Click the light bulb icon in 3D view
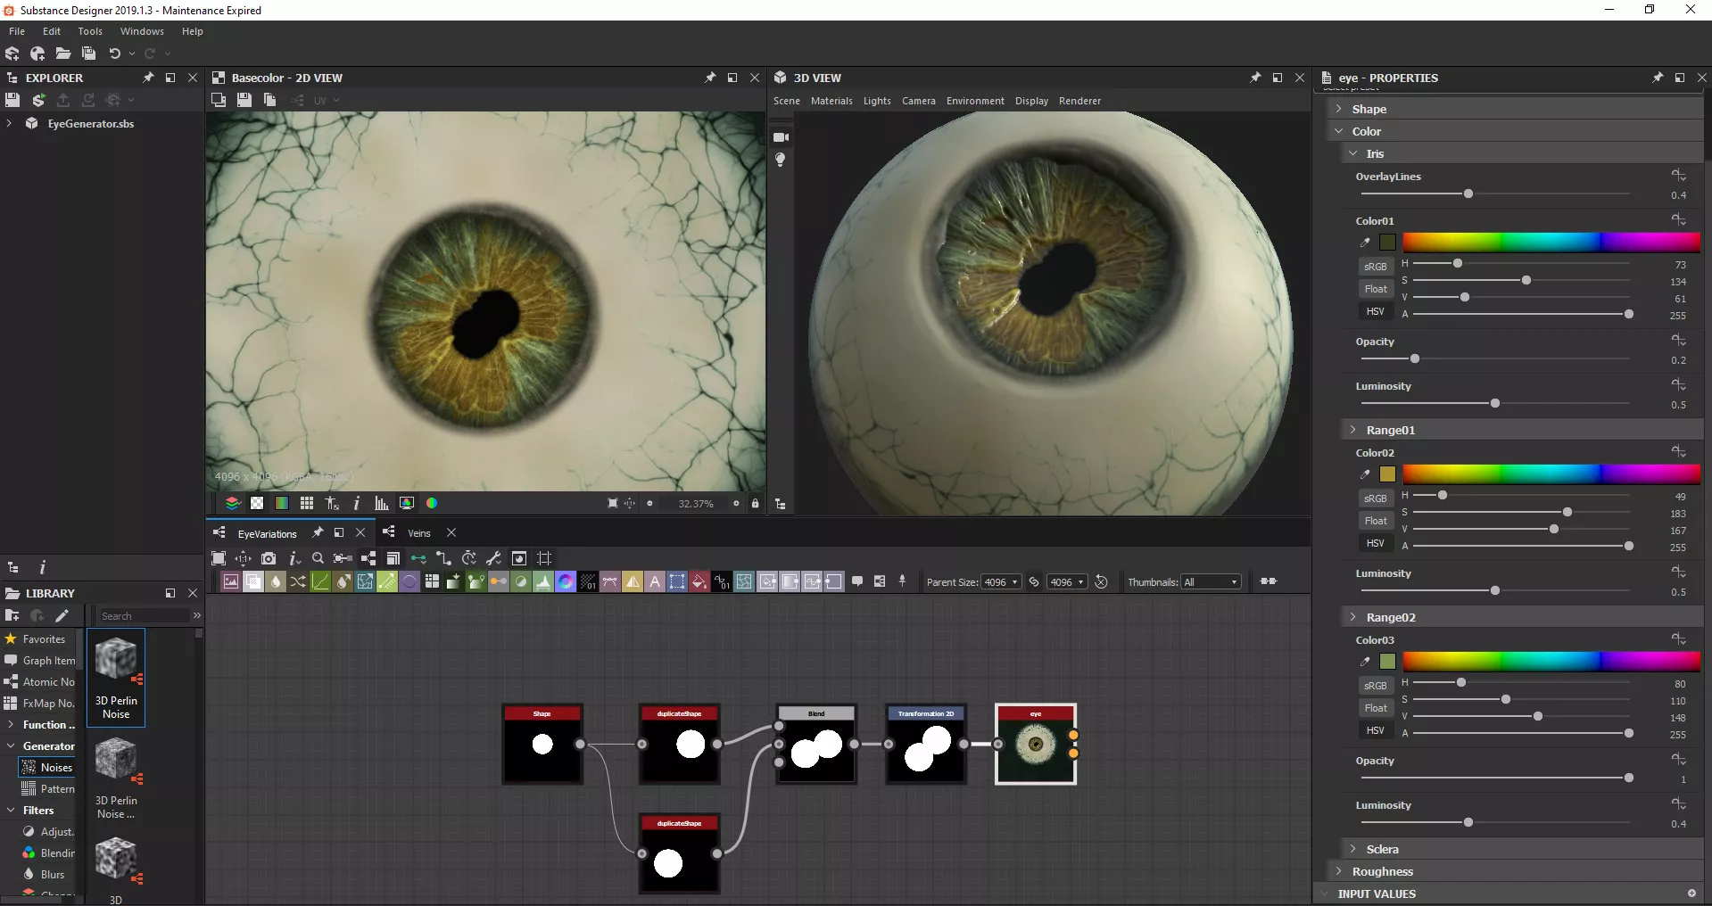The width and height of the screenshot is (1712, 906). click(x=781, y=160)
